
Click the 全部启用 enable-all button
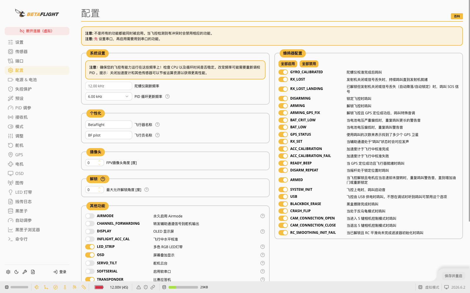288,64
